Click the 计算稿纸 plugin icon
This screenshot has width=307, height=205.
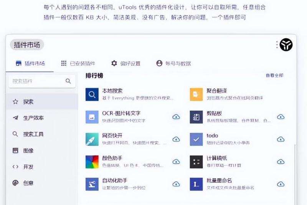[x=196, y=162]
